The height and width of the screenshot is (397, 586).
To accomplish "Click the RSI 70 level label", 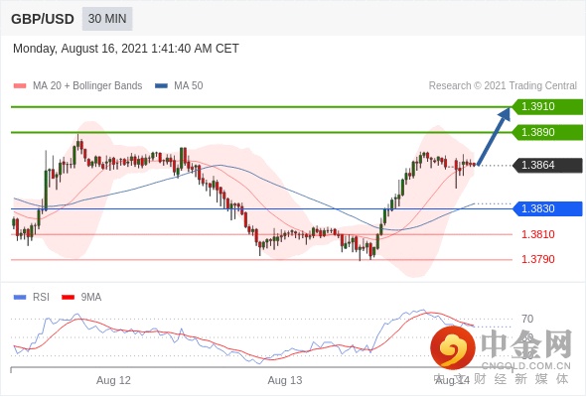I will click(x=527, y=319).
